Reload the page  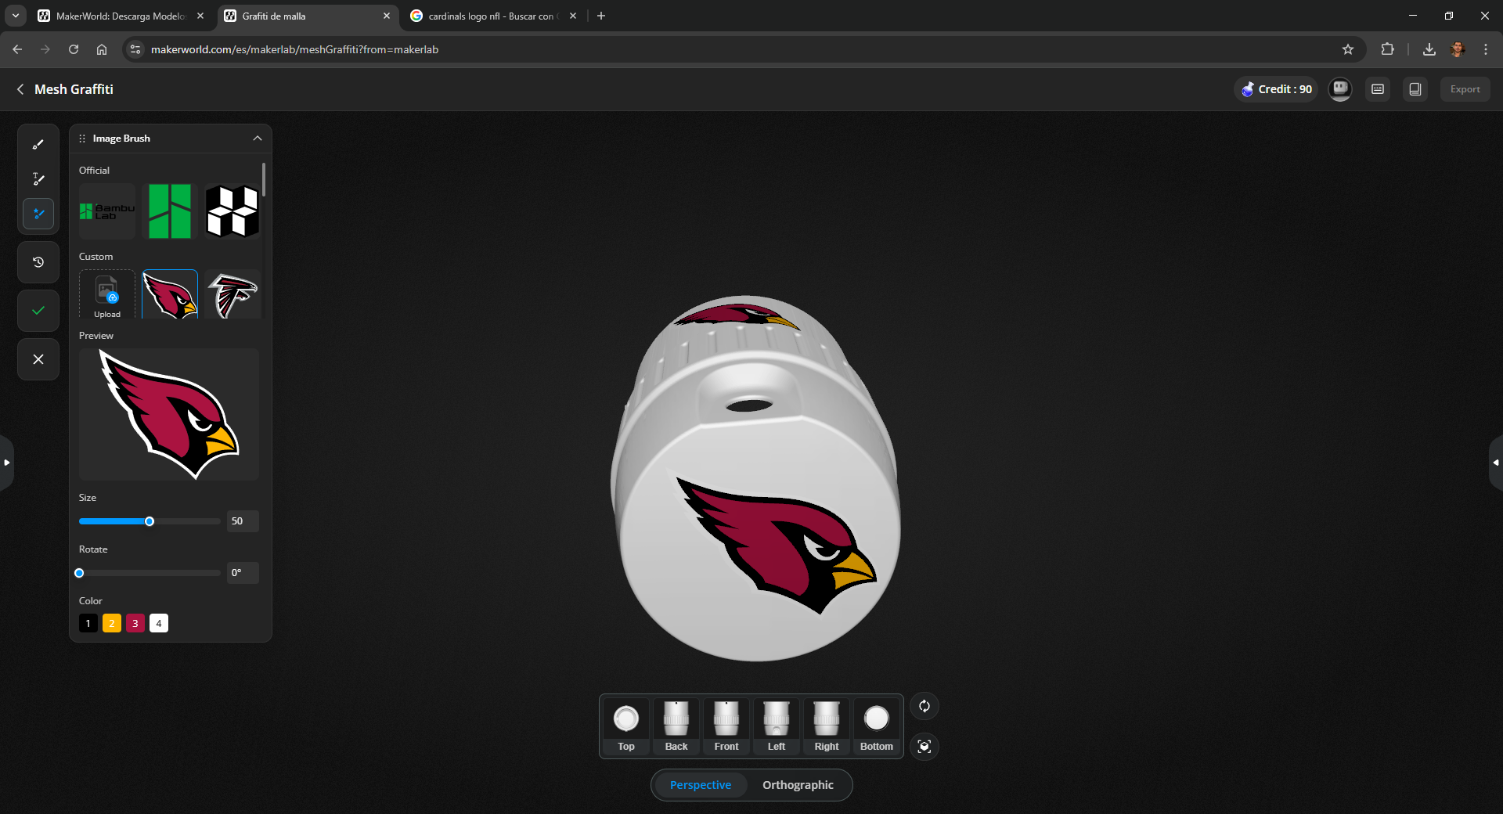[74, 49]
